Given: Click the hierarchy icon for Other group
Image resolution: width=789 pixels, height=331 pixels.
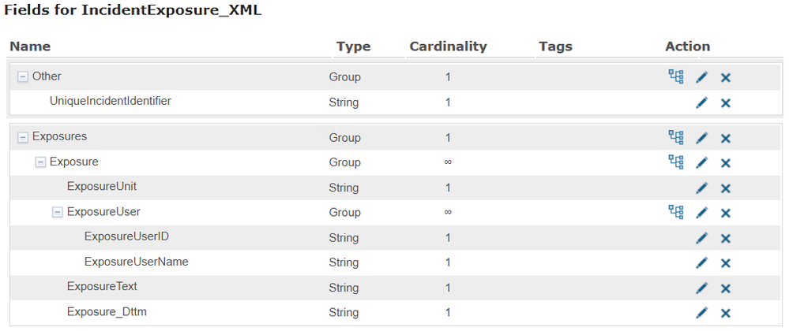Looking at the screenshot, I should pos(675,76).
